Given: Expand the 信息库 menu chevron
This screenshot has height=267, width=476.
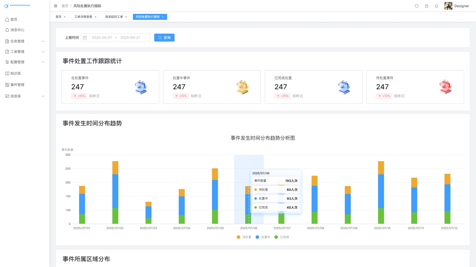Looking at the screenshot, I should [43, 96].
